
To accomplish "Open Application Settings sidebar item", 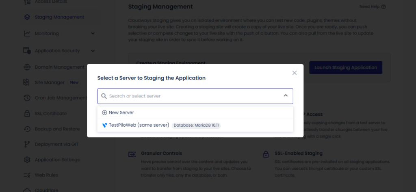I will click(x=57, y=160).
